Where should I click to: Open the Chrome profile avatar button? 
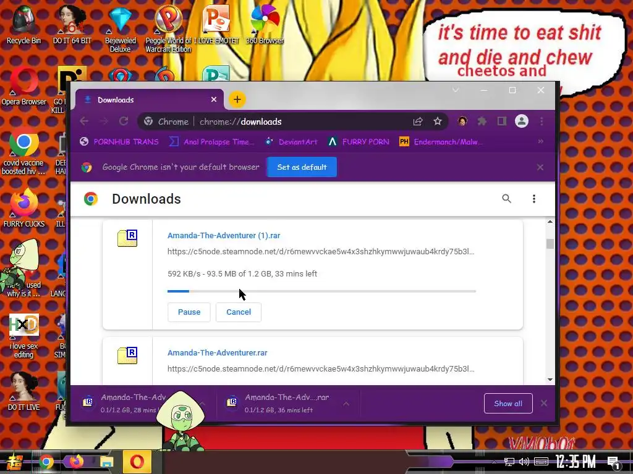[x=522, y=122]
